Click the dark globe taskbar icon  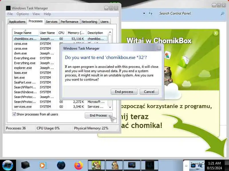pyautogui.click(x=61, y=165)
